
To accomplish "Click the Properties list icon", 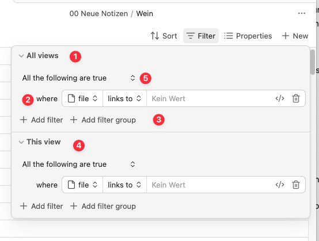I will click(x=229, y=36).
